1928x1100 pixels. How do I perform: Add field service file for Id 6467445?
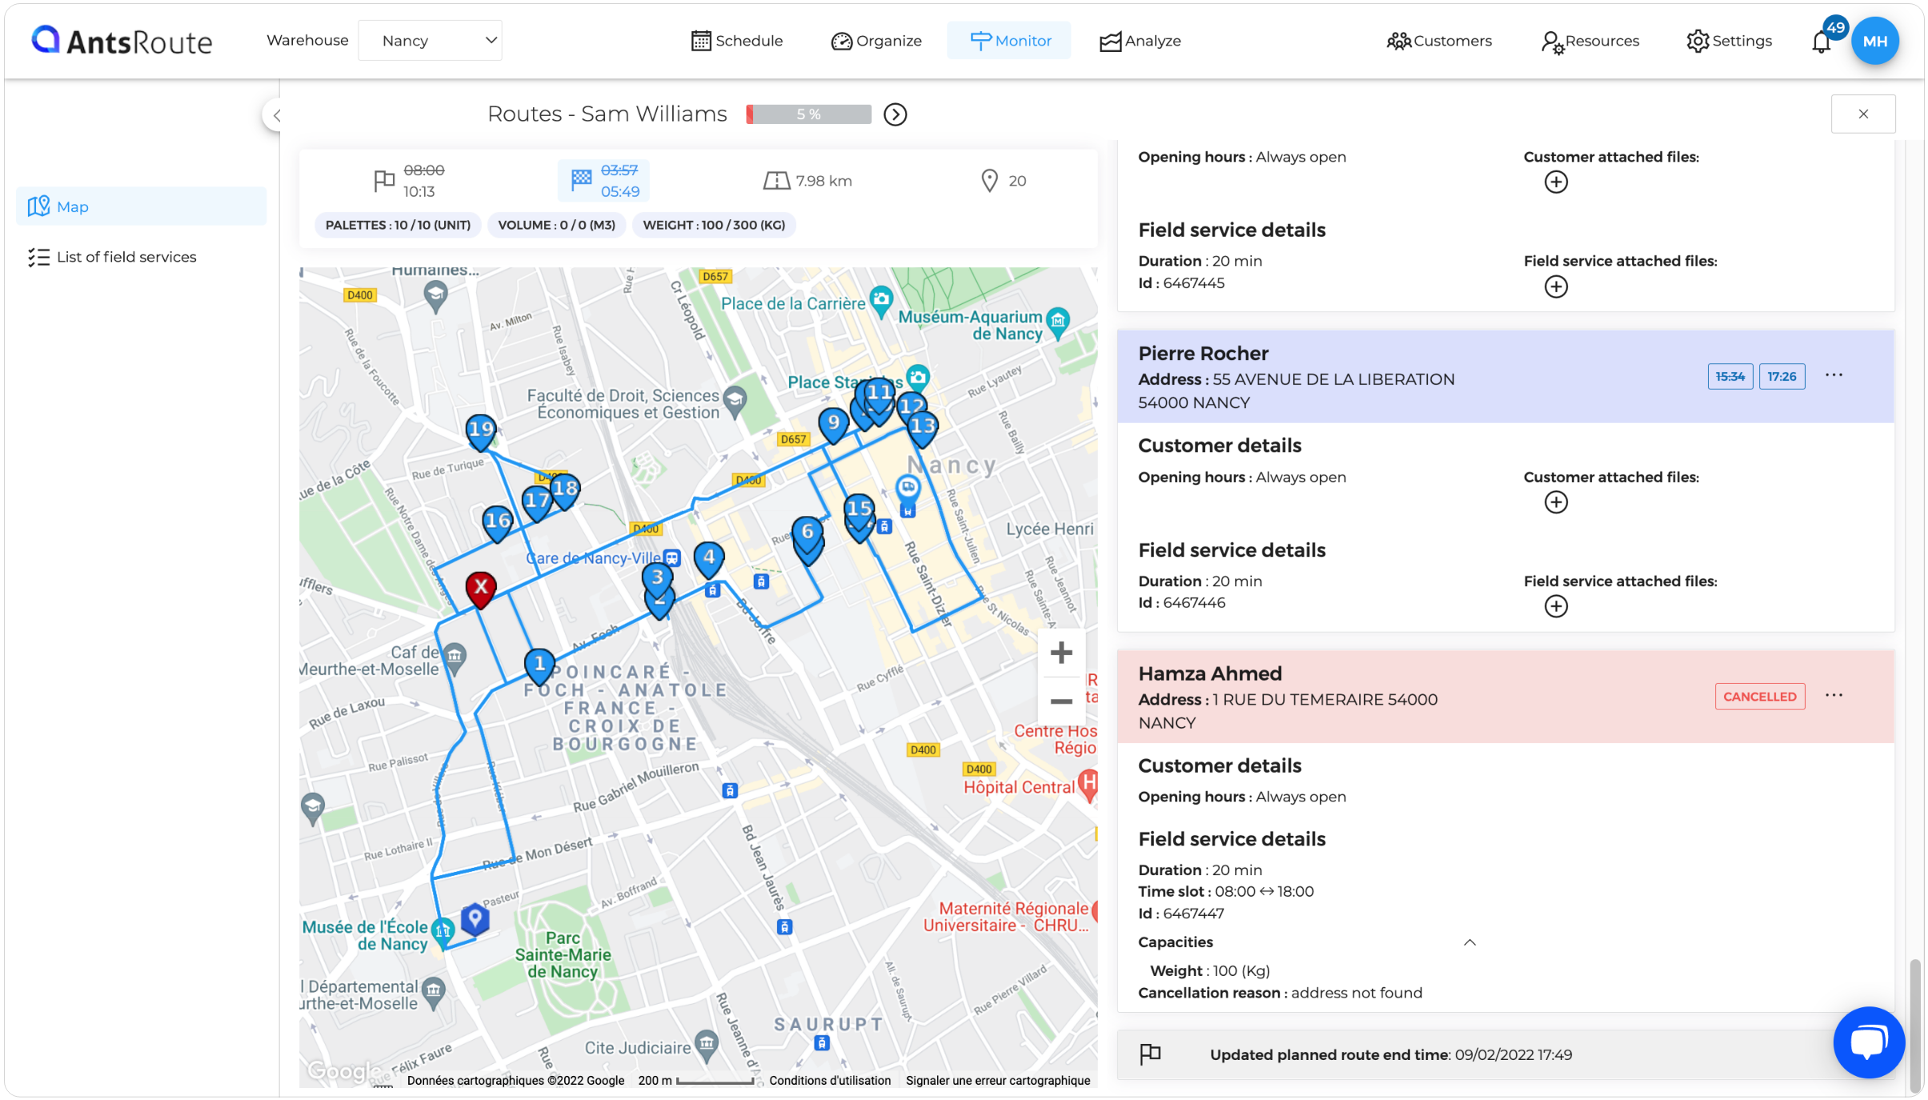click(x=1555, y=287)
